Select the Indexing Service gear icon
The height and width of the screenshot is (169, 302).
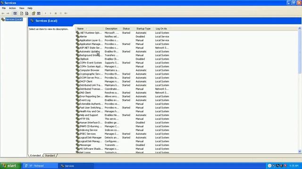77,130
